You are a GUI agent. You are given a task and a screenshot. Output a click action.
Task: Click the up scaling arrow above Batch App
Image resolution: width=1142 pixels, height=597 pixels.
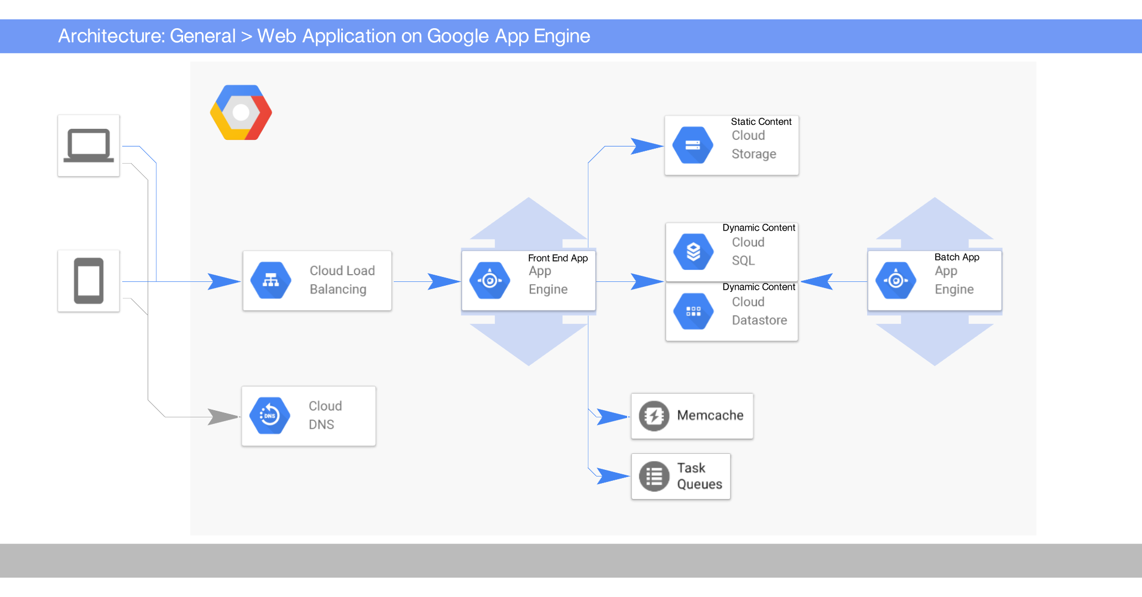[x=935, y=221]
